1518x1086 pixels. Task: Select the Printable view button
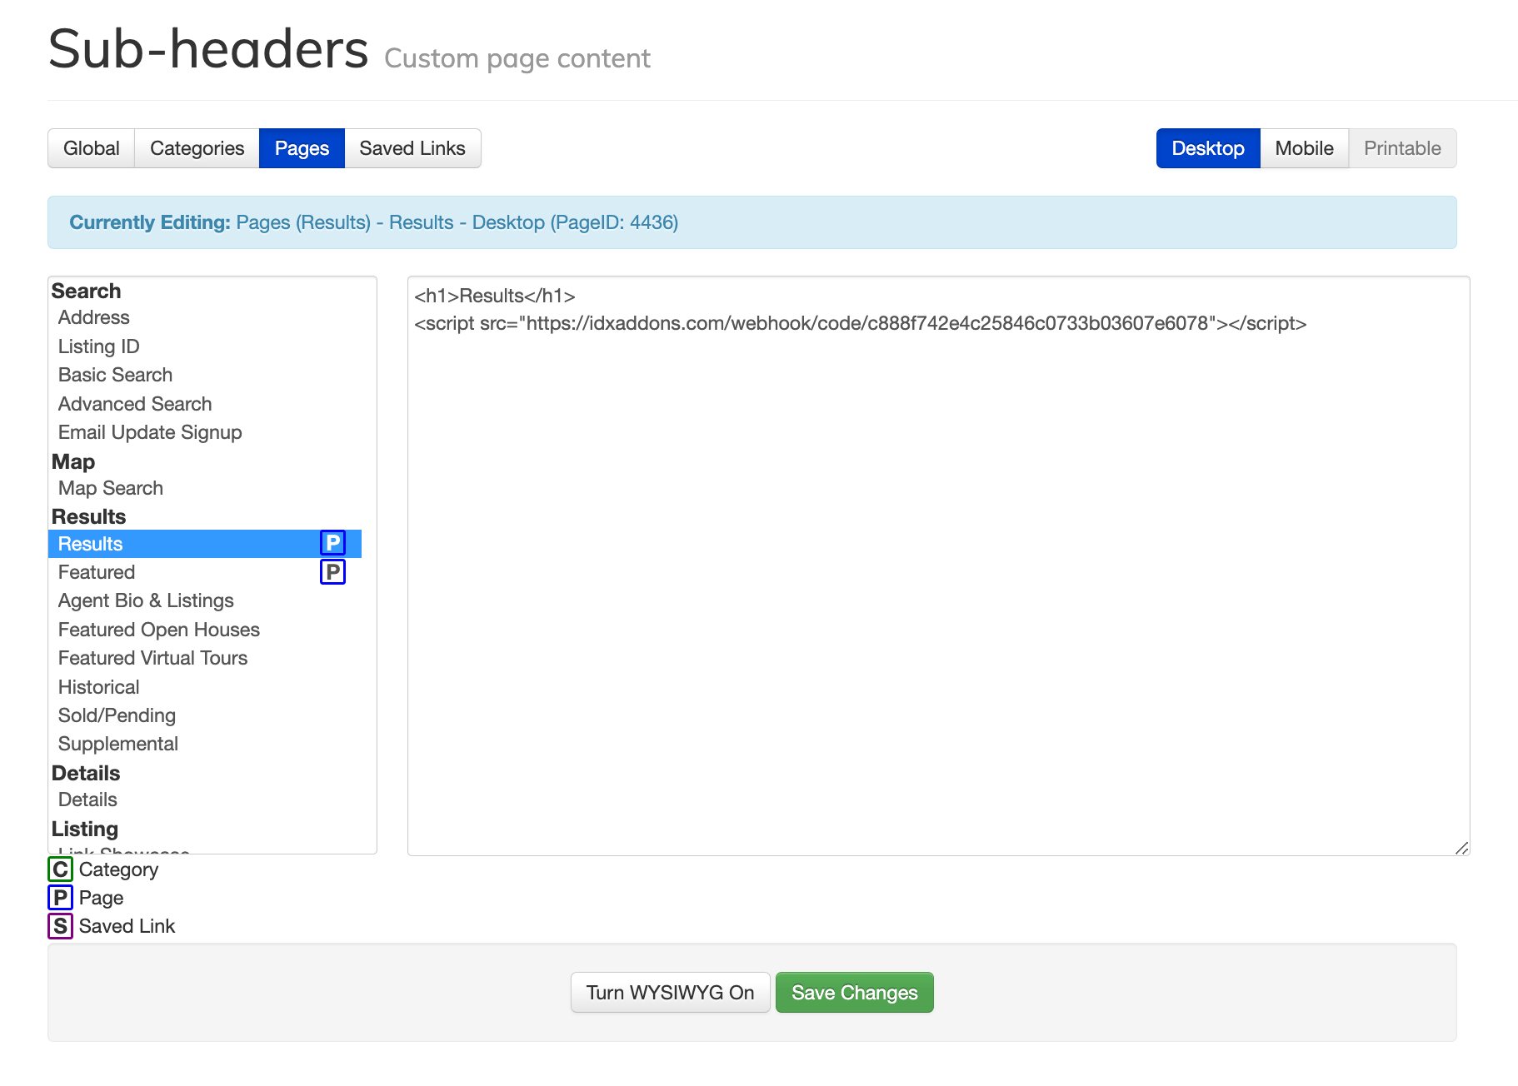tap(1402, 148)
